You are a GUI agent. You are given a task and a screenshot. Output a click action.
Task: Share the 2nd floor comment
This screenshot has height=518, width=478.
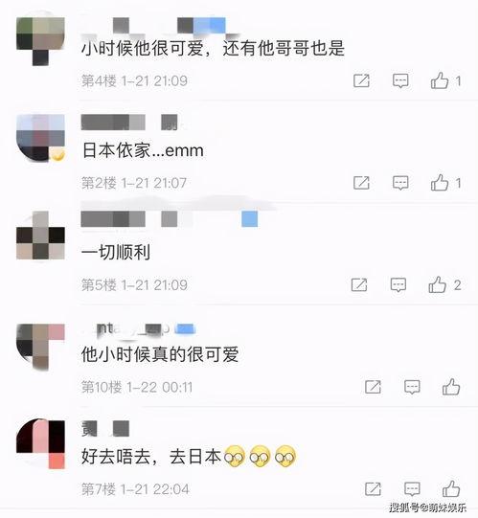[x=361, y=182]
